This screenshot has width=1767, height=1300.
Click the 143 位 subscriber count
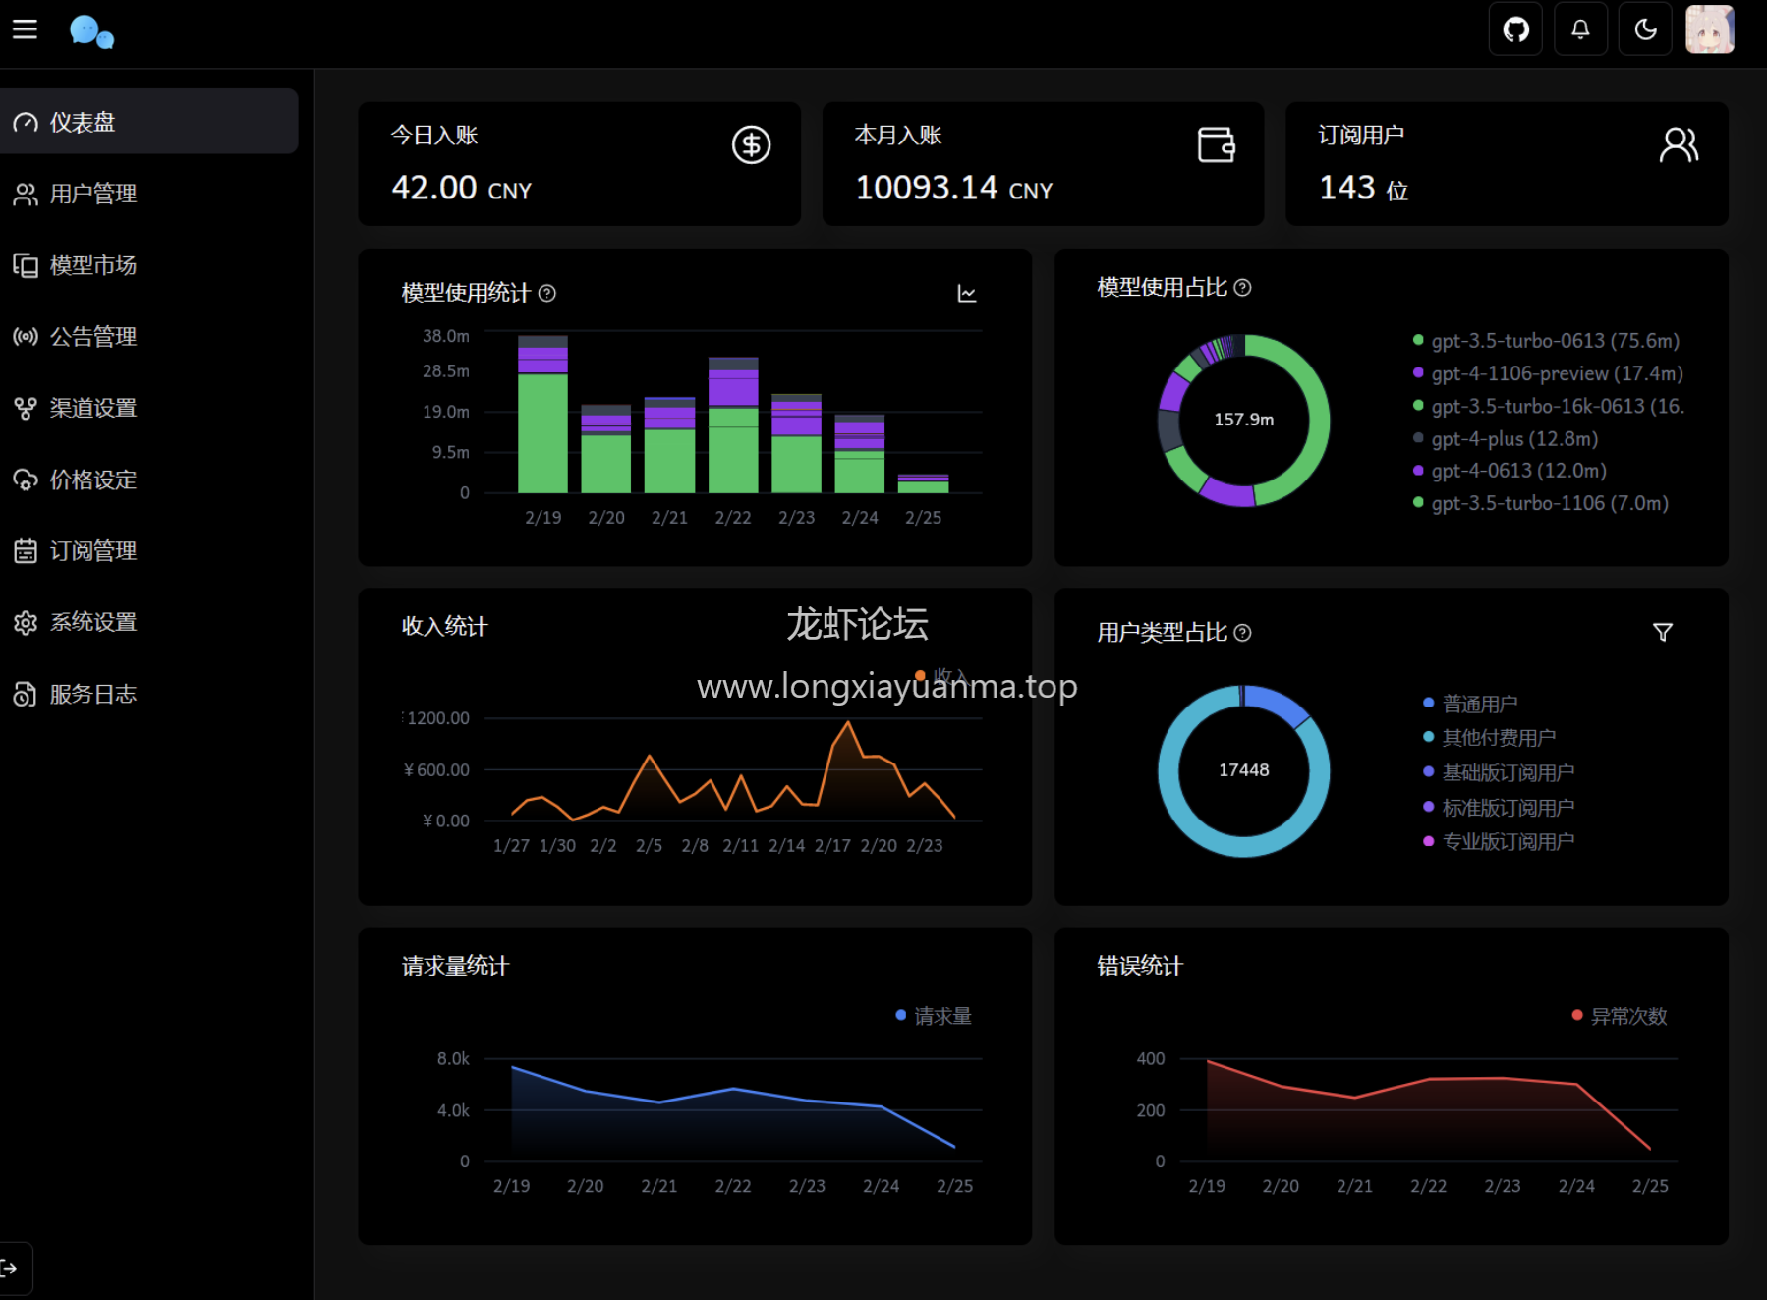pyautogui.click(x=1363, y=188)
